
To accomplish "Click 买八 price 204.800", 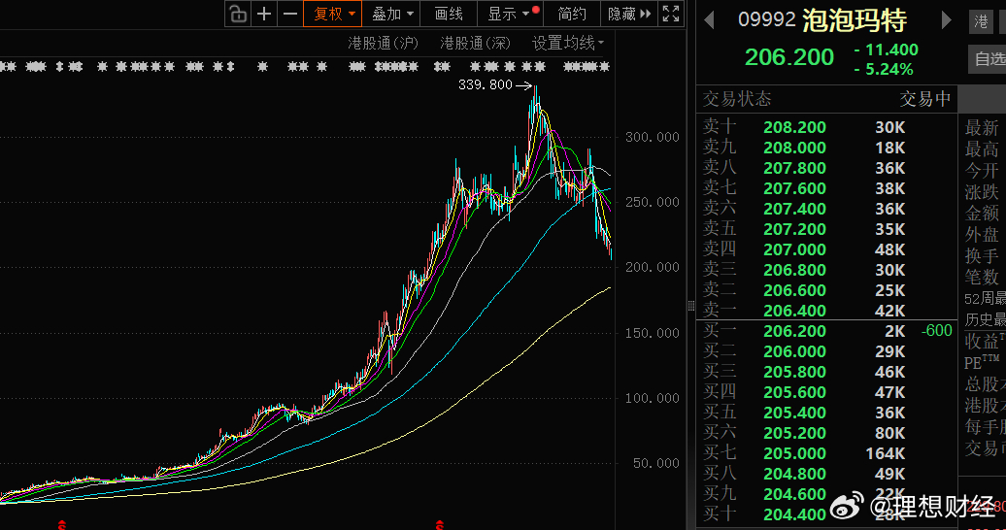I will [x=794, y=474].
